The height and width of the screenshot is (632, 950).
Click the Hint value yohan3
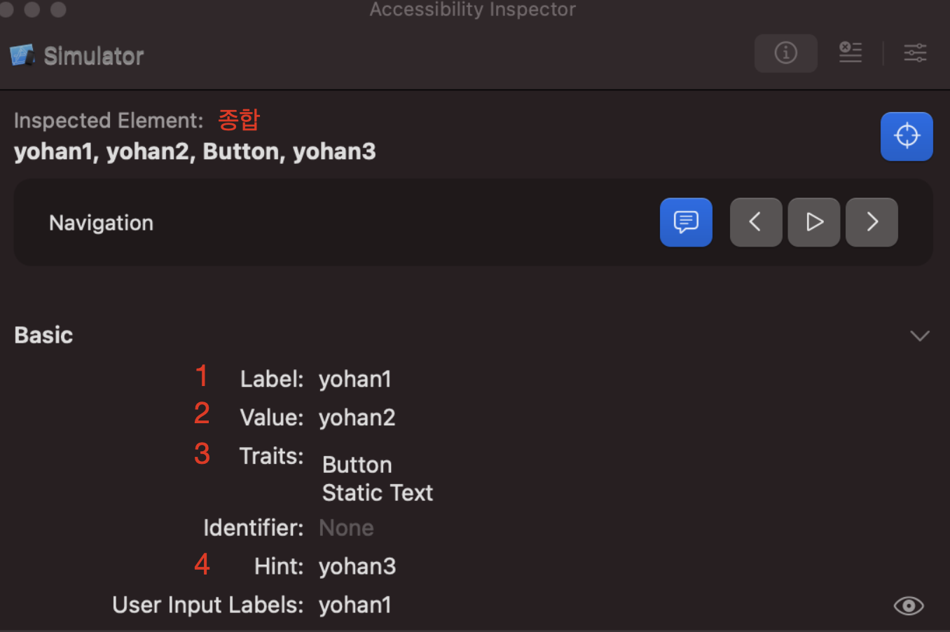click(357, 566)
